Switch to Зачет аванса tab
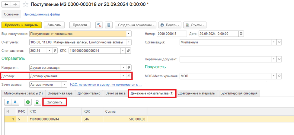 click(116, 93)
